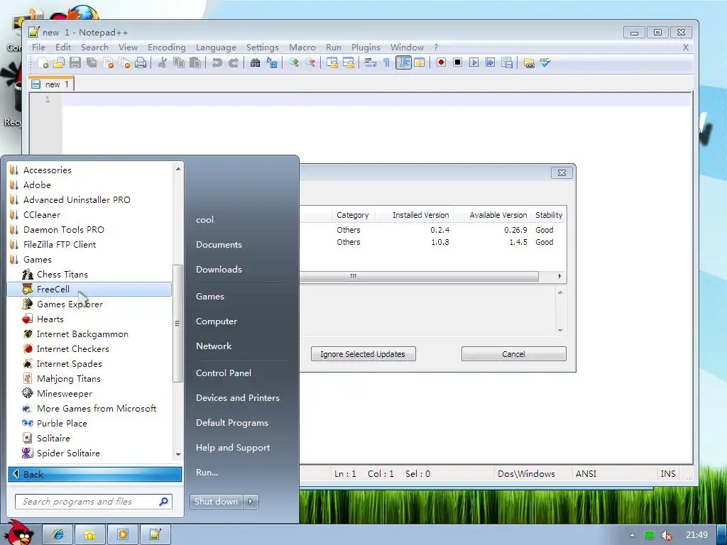Run the macro multiple times icon
Image resolution: width=727 pixels, height=545 pixels.
coord(490,62)
